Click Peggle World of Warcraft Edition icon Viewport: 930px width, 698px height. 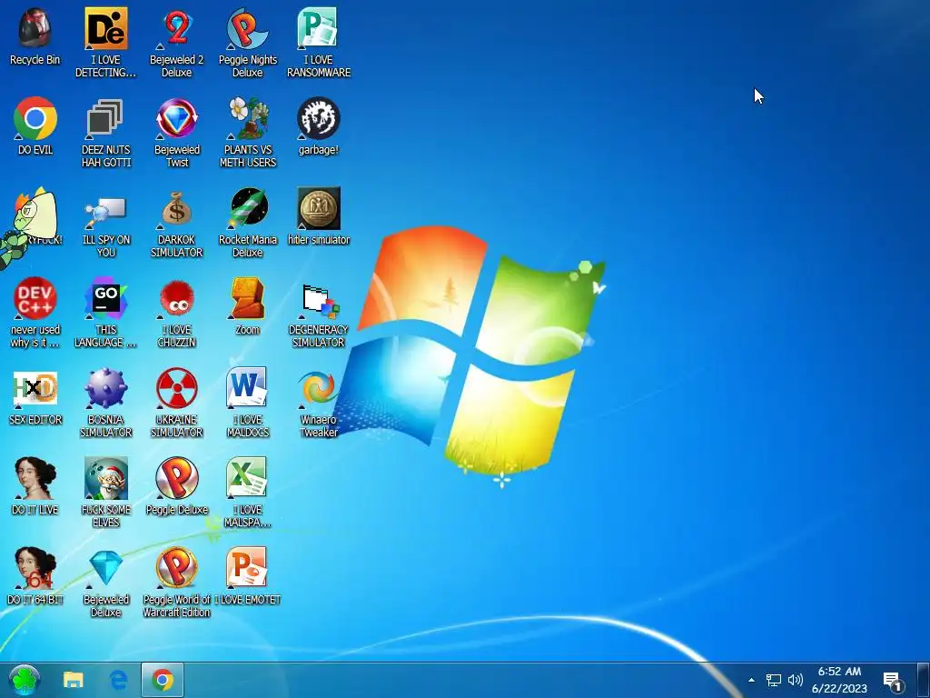177,568
